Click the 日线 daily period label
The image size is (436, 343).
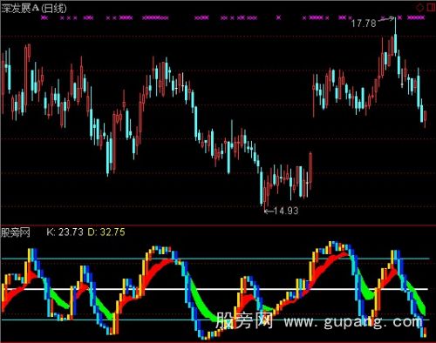[54, 9]
